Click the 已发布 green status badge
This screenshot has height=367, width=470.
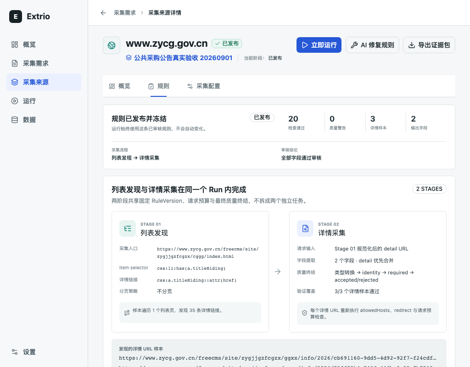[227, 44]
